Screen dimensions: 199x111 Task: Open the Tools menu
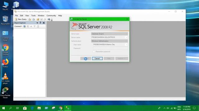[33, 16]
